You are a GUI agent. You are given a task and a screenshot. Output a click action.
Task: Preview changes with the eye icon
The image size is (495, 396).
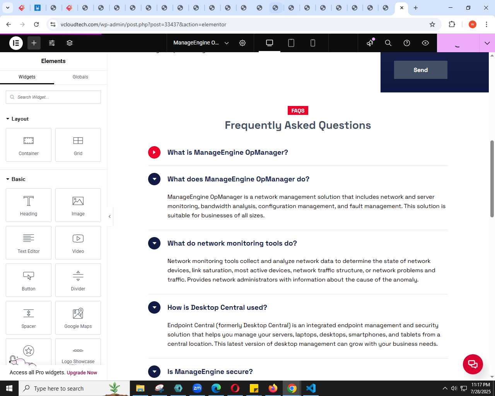pos(425,43)
